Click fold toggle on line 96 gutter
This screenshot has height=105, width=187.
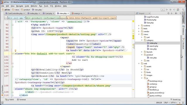[x=13, y=38]
